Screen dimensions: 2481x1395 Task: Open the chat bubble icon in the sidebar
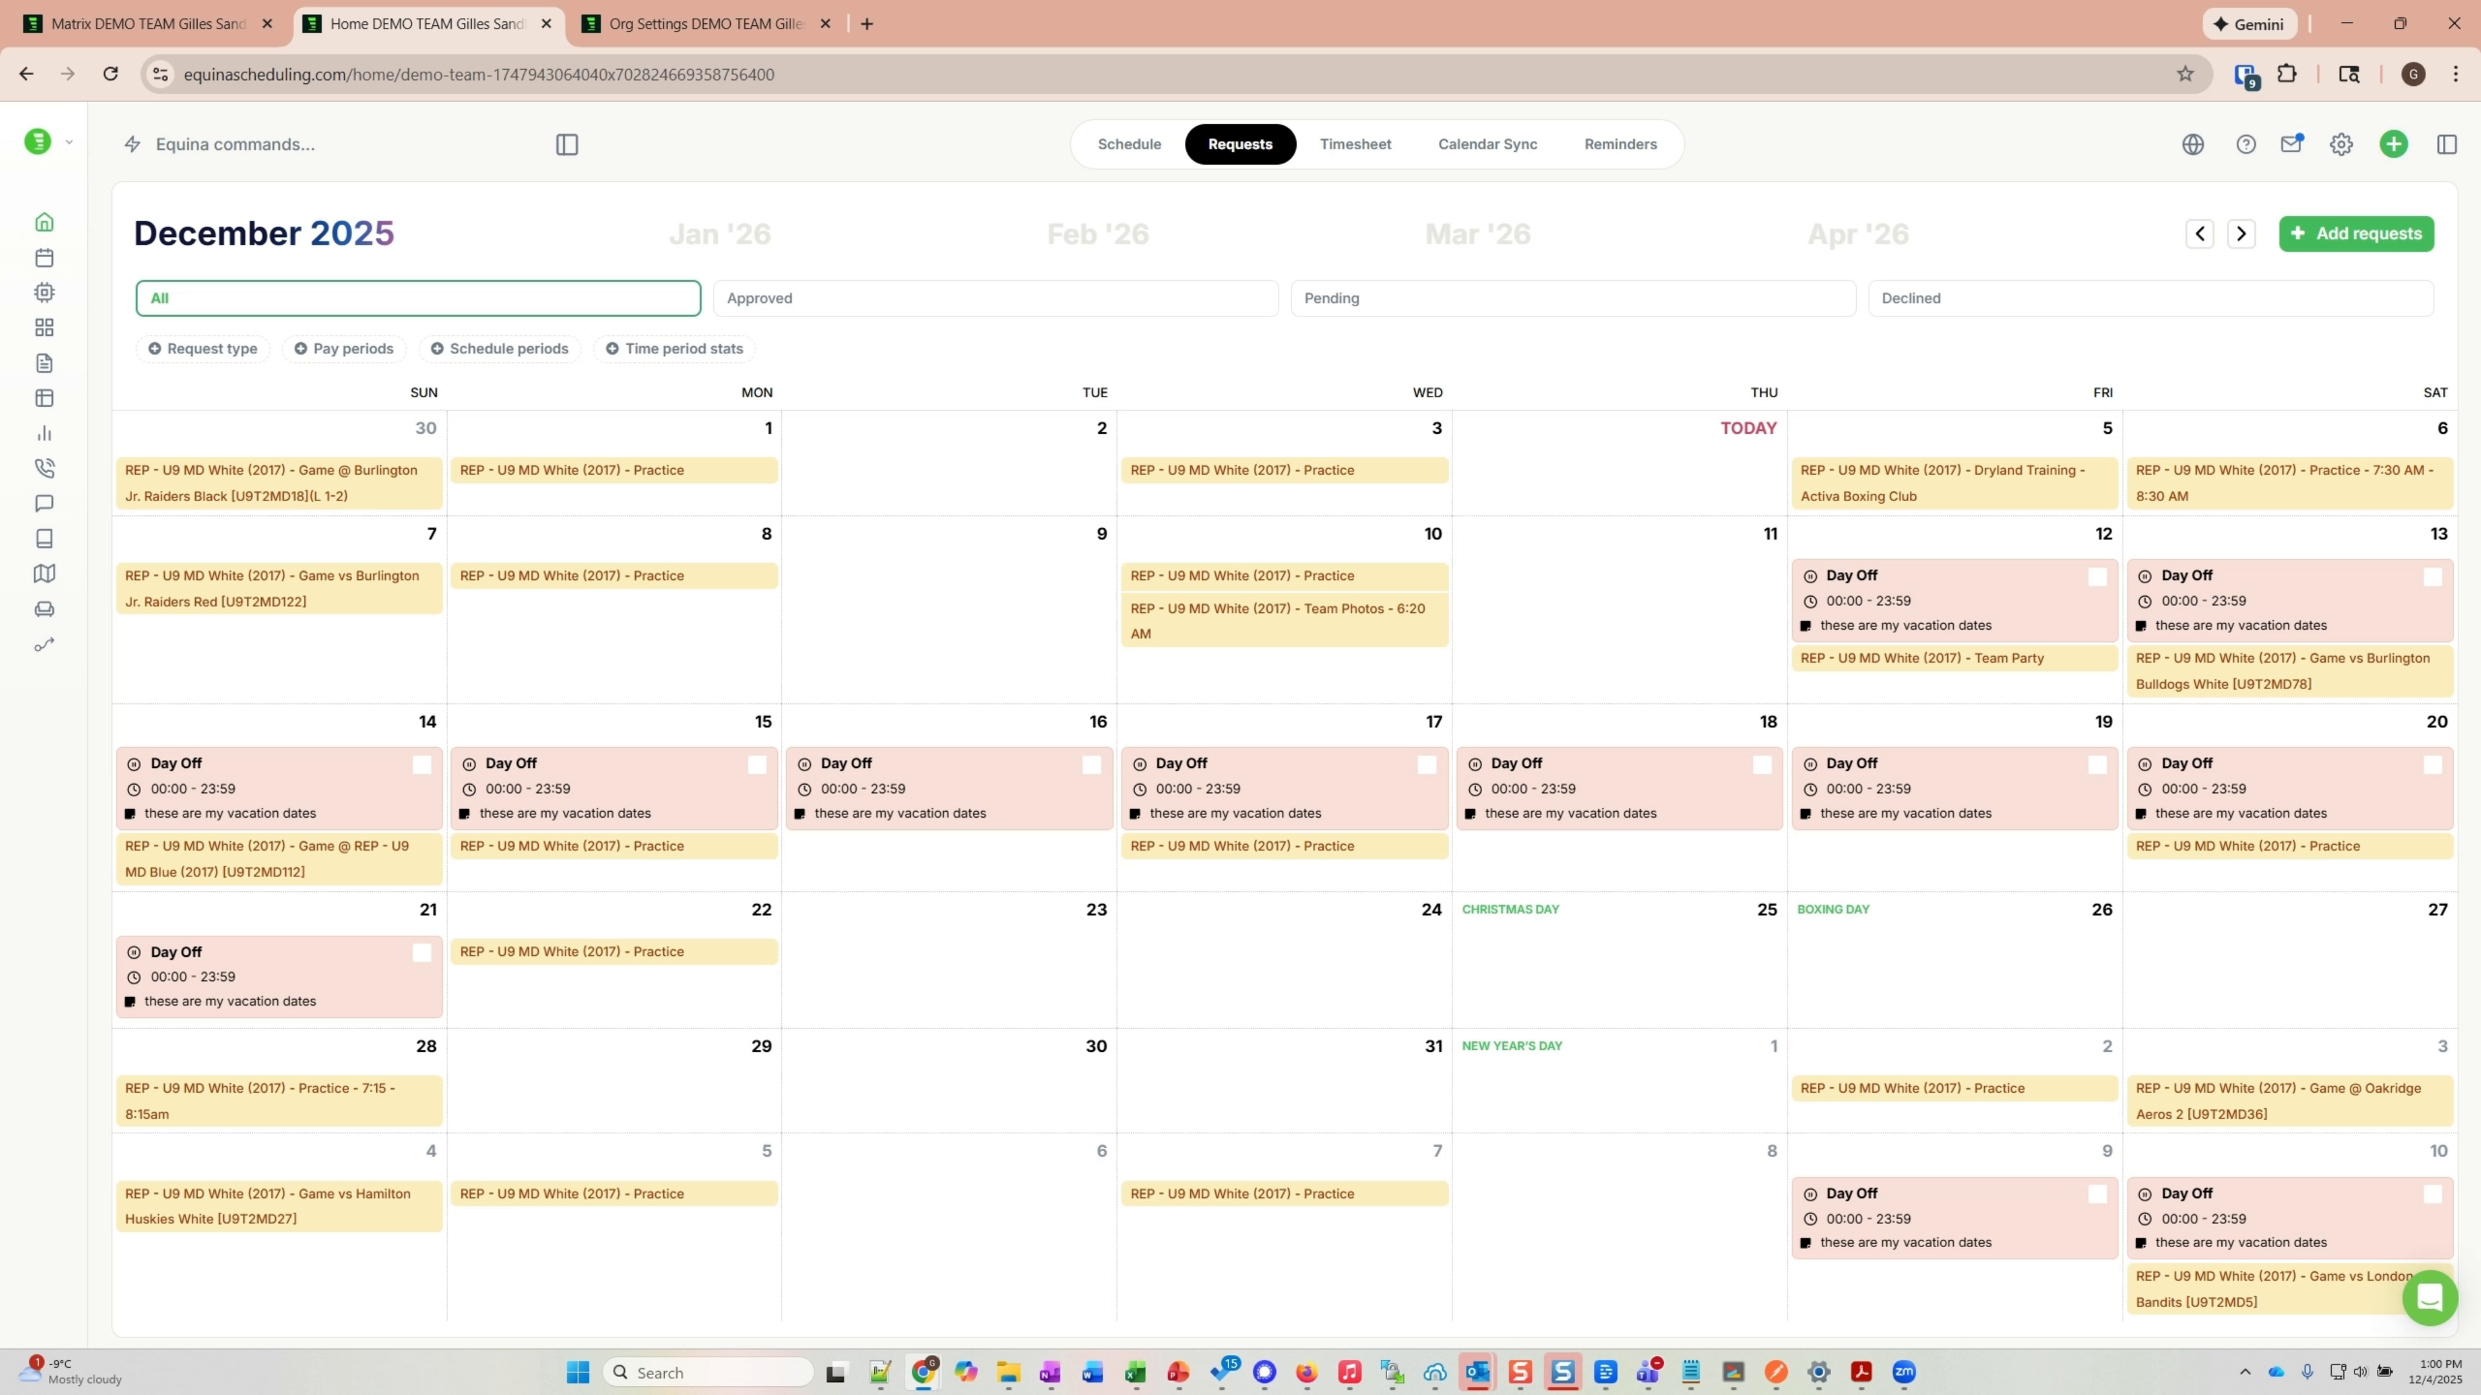point(45,502)
